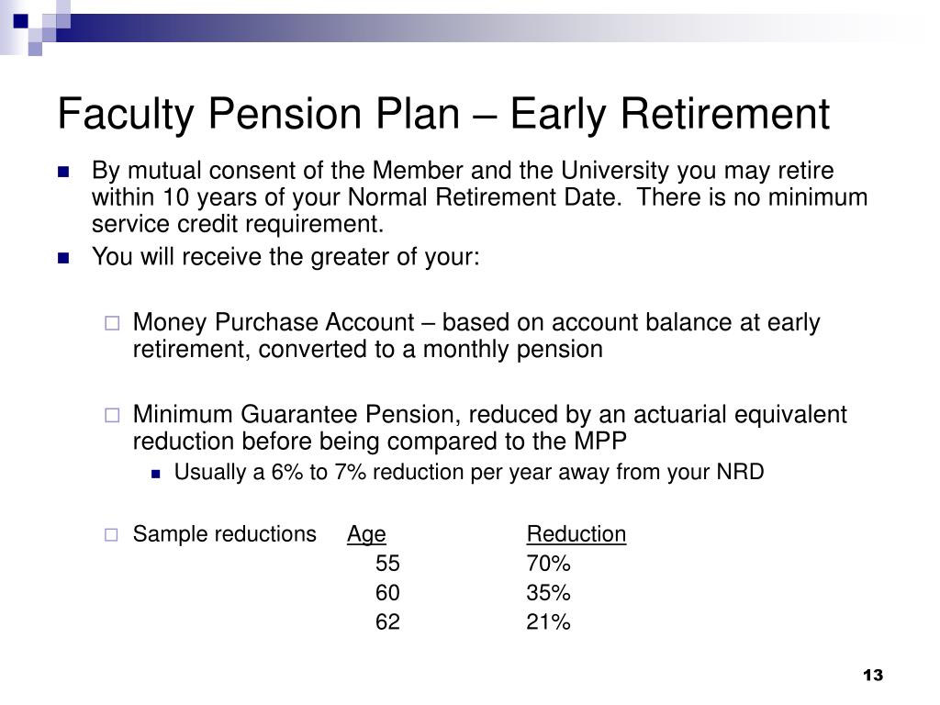This screenshot has height=705, width=940.
Task: Click the text Normal Retirement Date
Action: click(484, 197)
